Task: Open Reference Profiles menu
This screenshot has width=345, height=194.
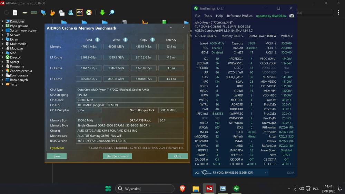Action: (x=240, y=16)
